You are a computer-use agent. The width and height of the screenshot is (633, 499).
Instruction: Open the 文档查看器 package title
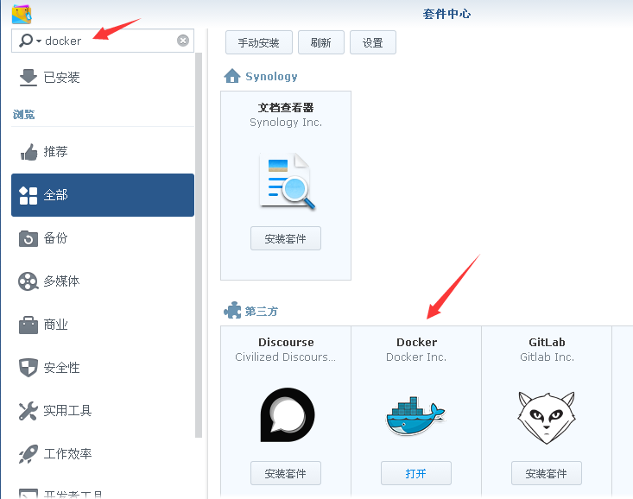click(286, 107)
